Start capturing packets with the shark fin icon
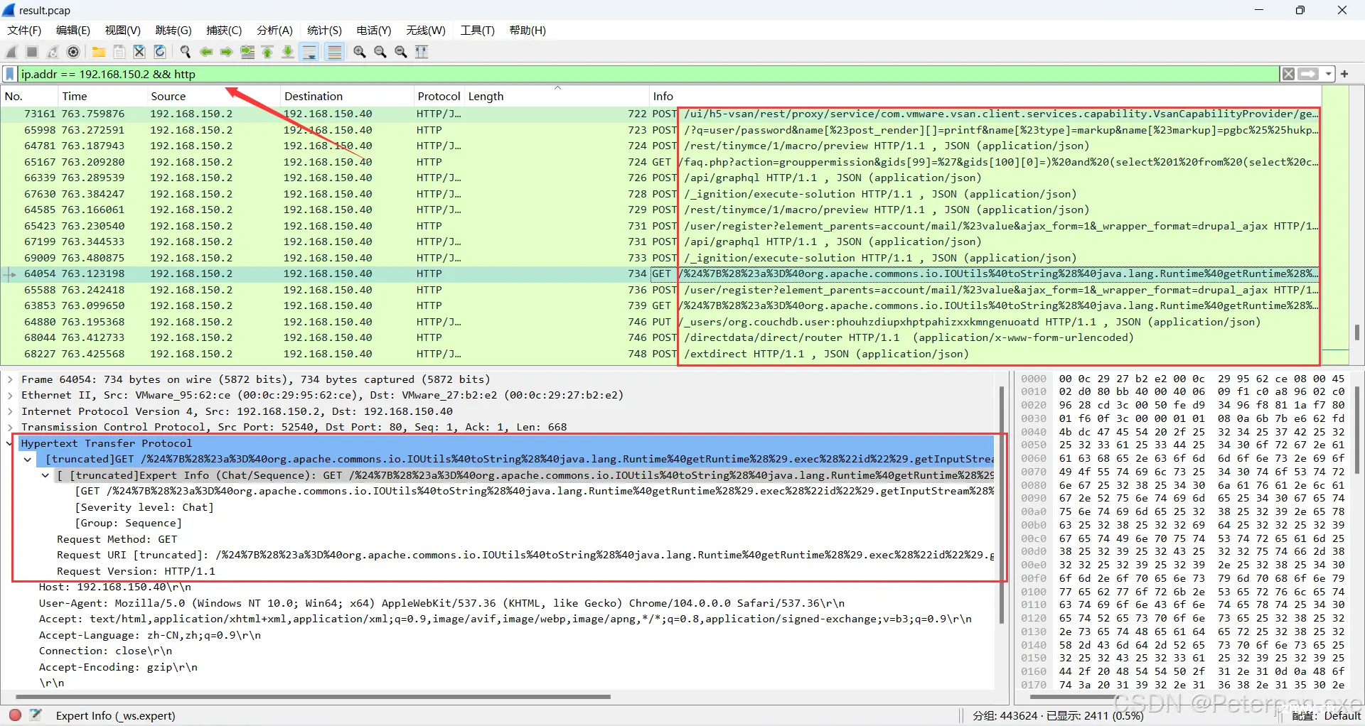The width and height of the screenshot is (1365, 726). pyautogui.click(x=11, y=52)
